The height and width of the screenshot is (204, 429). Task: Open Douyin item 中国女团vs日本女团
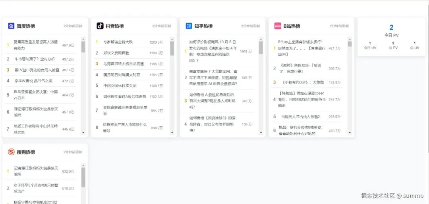pos(120,86)
